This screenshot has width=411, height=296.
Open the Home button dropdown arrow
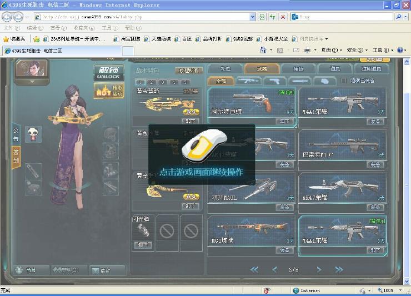pos(271,50)
